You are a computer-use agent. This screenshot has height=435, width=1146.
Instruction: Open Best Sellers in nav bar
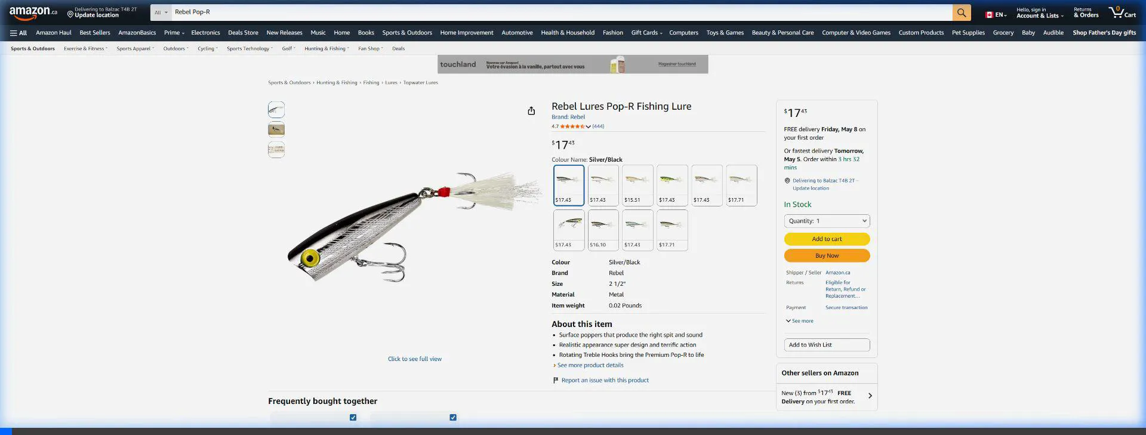pos(95,33)
